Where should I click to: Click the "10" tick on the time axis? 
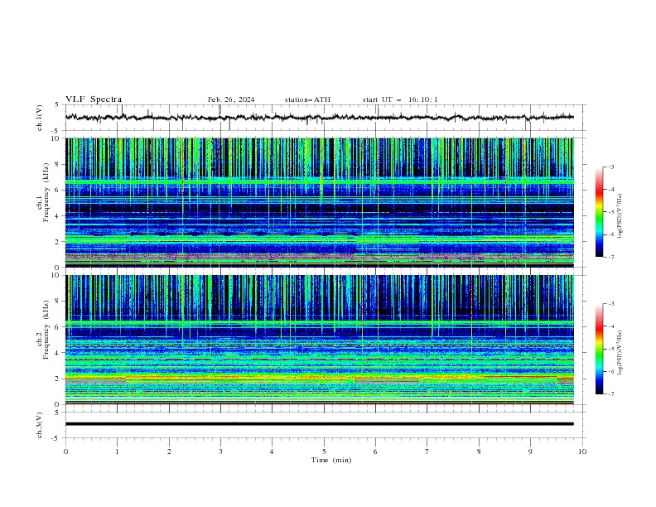(x=582, y=451)
